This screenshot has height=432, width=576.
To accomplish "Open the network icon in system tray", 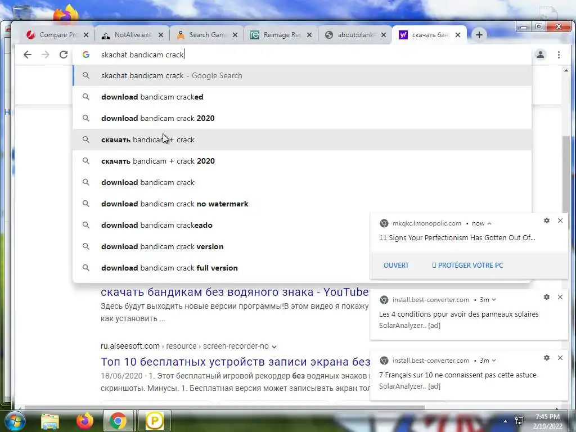I will pos(519,421).
